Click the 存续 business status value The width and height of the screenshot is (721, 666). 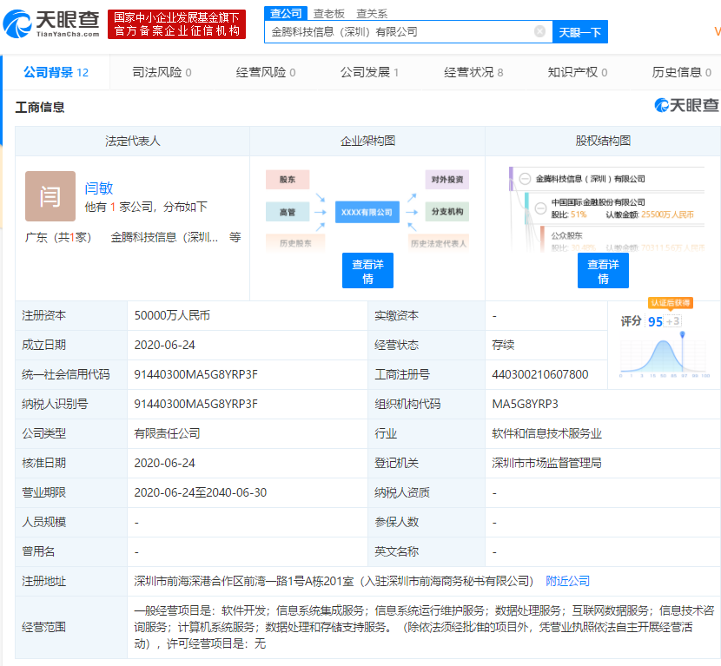click(x=503, y=345)
